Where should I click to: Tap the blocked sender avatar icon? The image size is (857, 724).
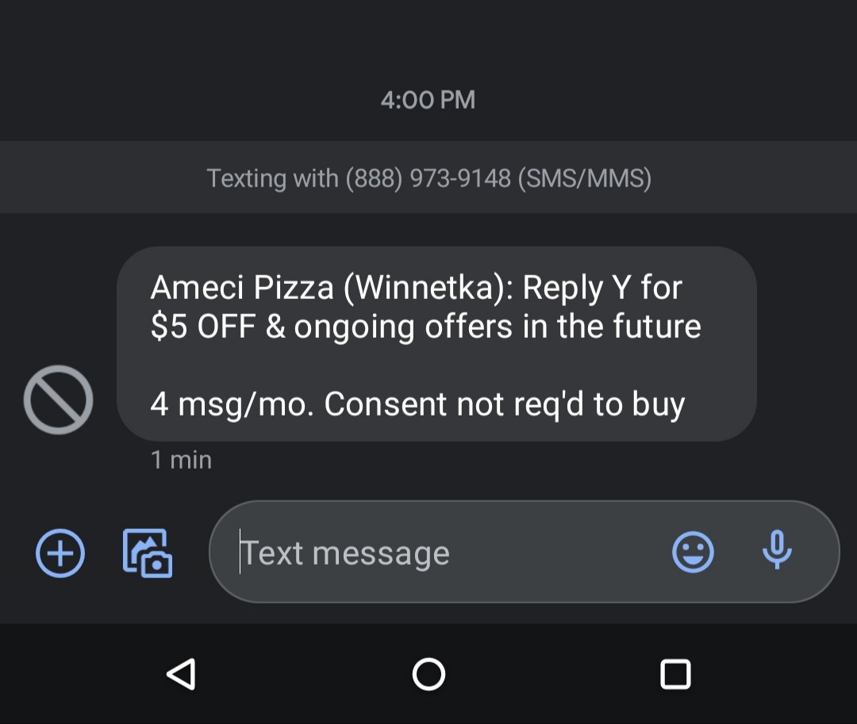(58, 400)
